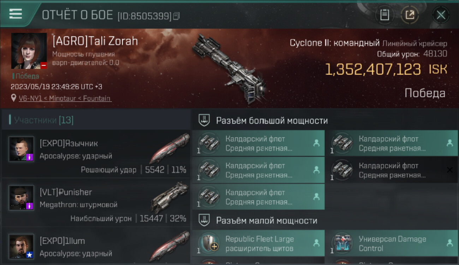Viewport: 459px width, 265px height.
Task: Select participant [VLT]Punisher entry
Action: 96,202
